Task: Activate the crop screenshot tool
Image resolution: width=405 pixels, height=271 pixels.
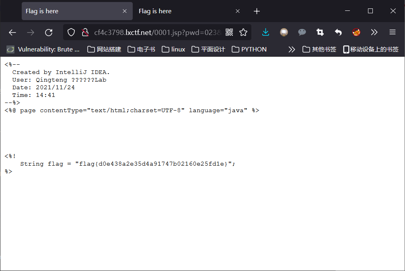Action: click(x=320, y=32)
